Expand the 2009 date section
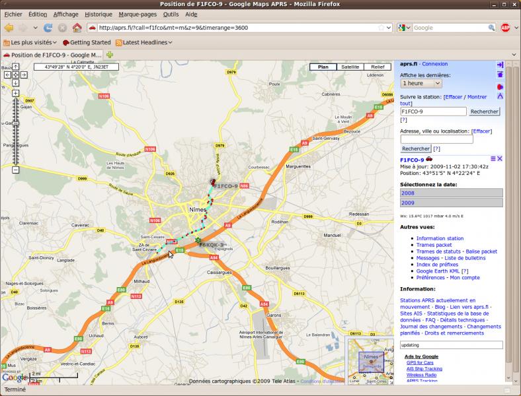Image resolution: width=521 pixels, height=396 pixels. point(451,203)
